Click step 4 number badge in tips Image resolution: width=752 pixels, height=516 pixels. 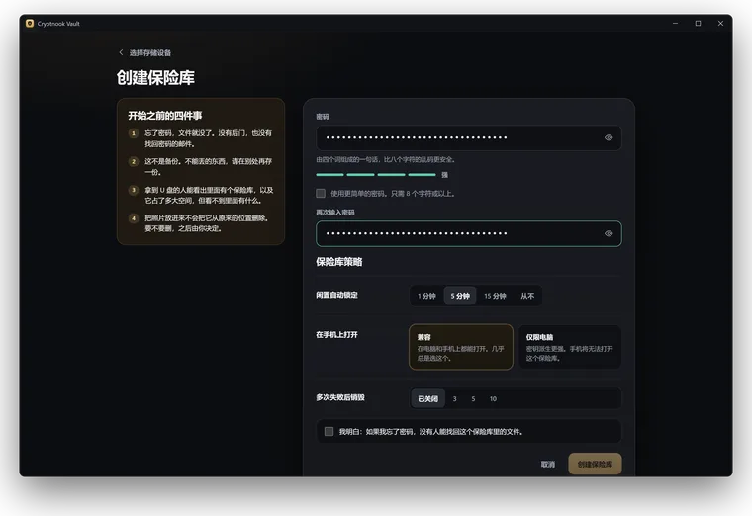[x=134, y=218]
